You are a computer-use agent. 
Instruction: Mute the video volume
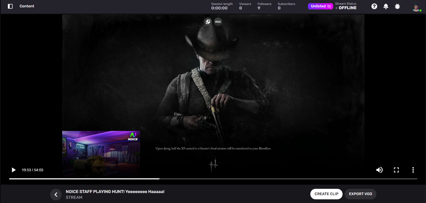(x=379, y=170)
